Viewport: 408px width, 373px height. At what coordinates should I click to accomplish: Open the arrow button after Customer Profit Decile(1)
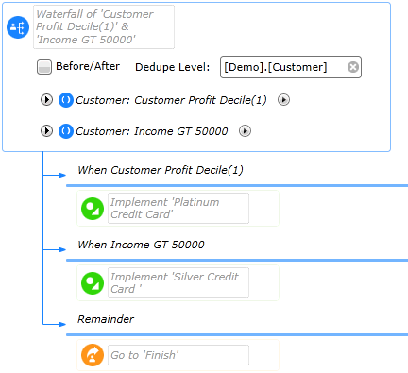pos(283,100)
